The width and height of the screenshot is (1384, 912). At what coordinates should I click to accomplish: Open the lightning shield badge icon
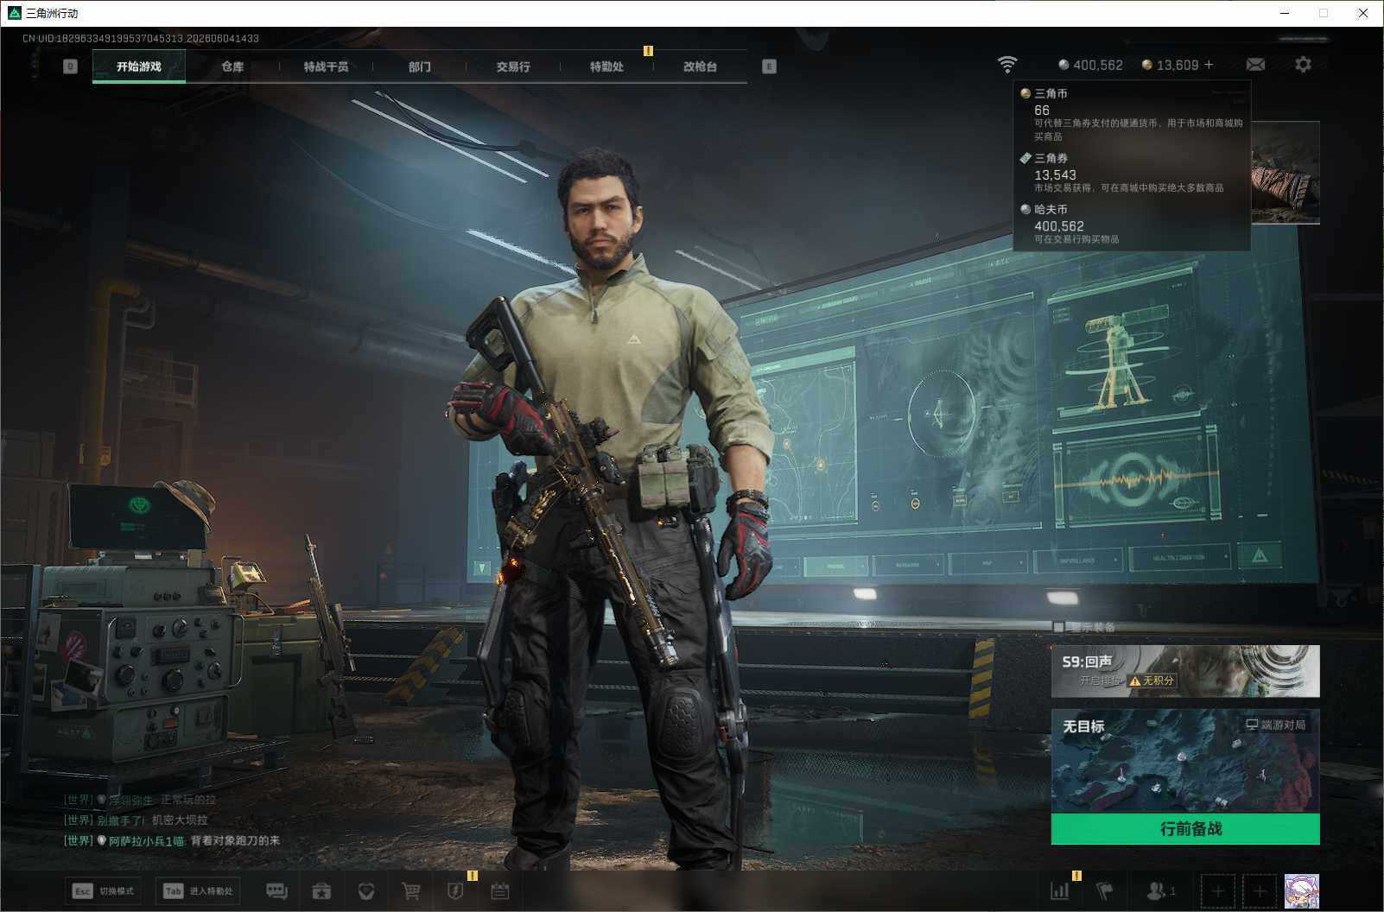[455, 890]
